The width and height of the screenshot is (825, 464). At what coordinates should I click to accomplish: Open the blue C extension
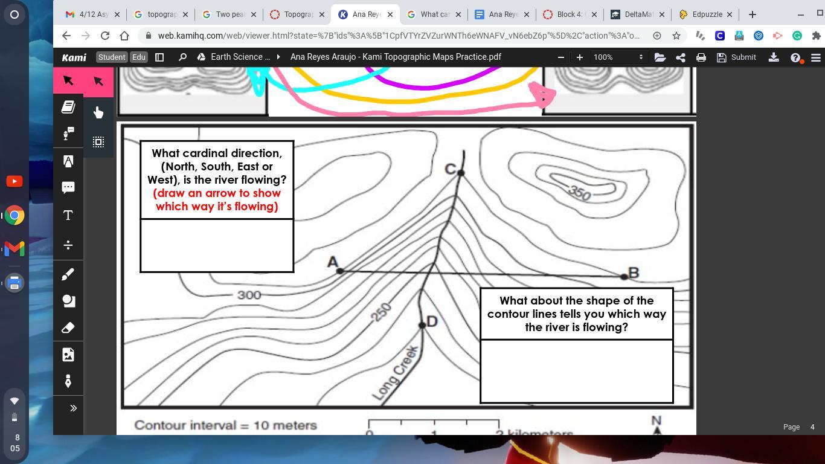tap(720, 36)
